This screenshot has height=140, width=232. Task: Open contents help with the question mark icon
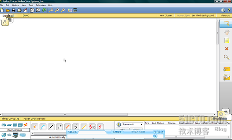click(x=229, y=10)
